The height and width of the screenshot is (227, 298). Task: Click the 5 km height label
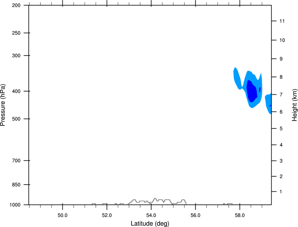281,129
